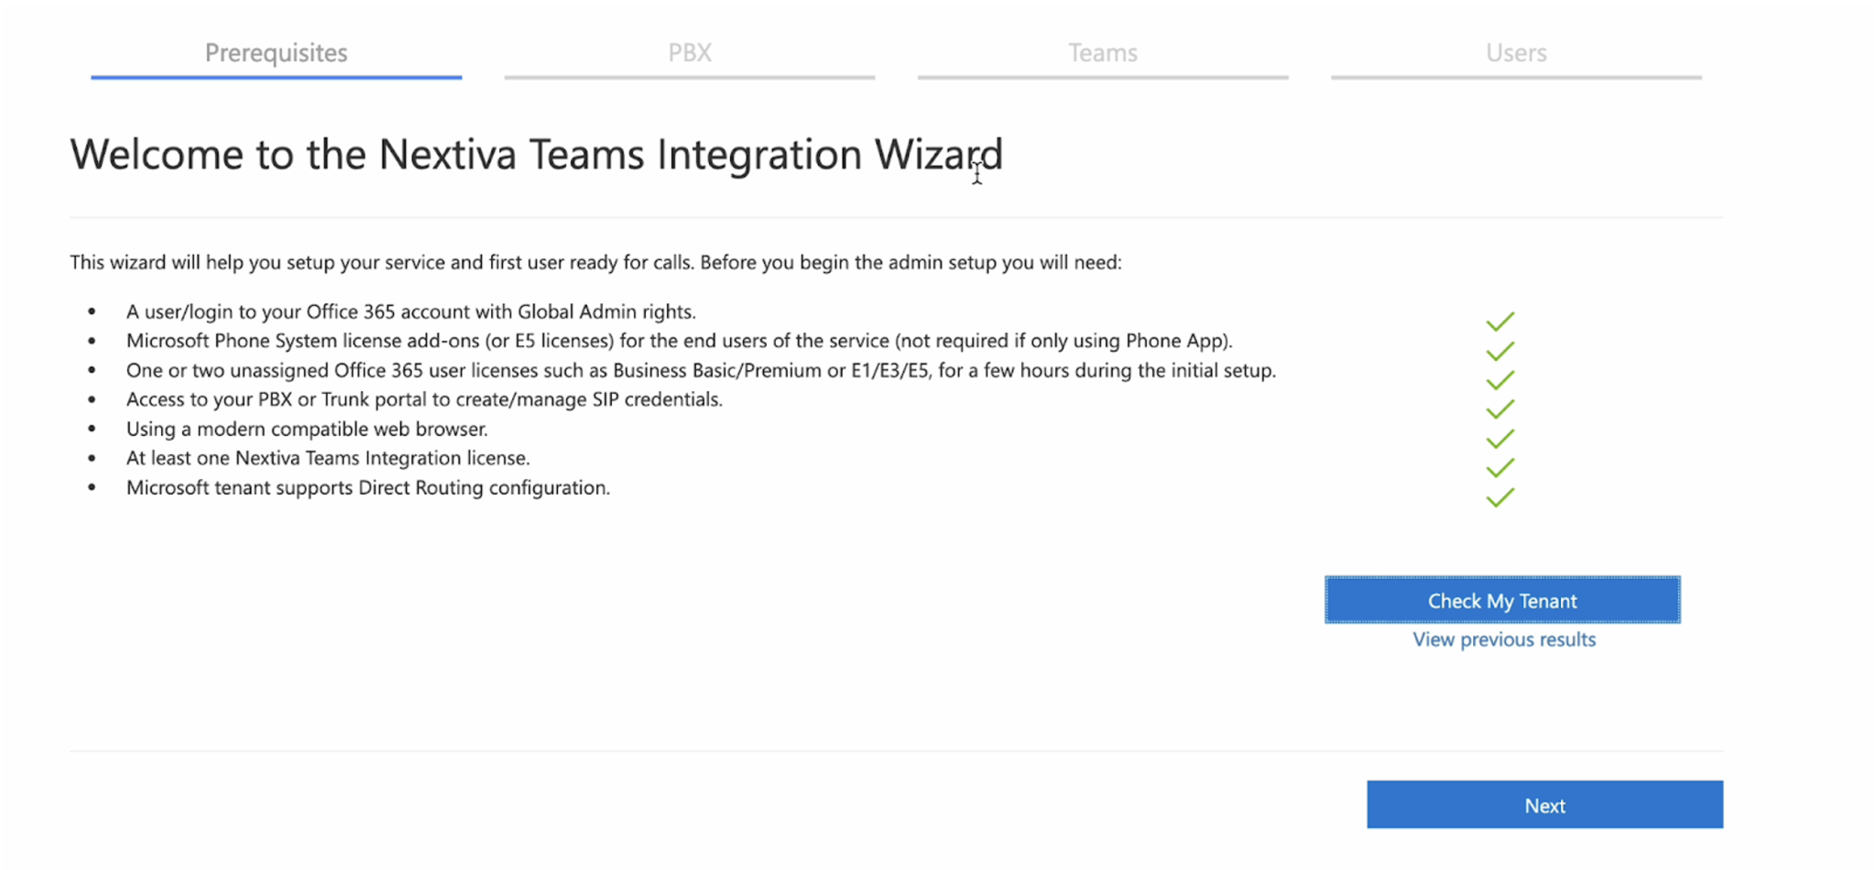Click the checkmark for compatible web browser

pyautogui.click(x=1500, y=438)
